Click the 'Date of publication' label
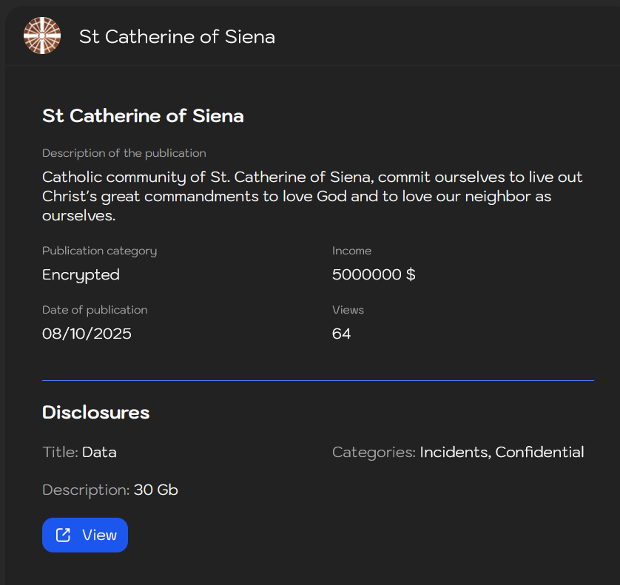 [95, 310]
